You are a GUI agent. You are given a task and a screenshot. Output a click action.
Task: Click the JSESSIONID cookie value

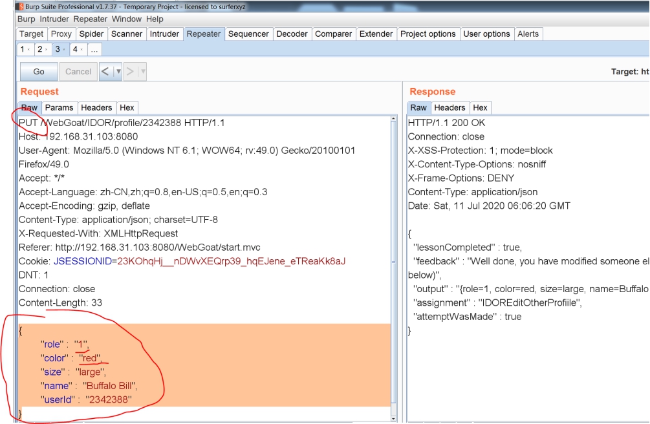pos(232,261)
